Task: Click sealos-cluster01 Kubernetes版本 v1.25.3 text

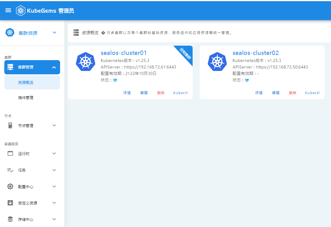Action: pos(125,60)
